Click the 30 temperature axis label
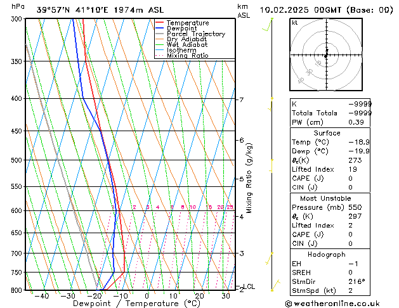This screenshot has width=399, height=308. coord(225,296)
